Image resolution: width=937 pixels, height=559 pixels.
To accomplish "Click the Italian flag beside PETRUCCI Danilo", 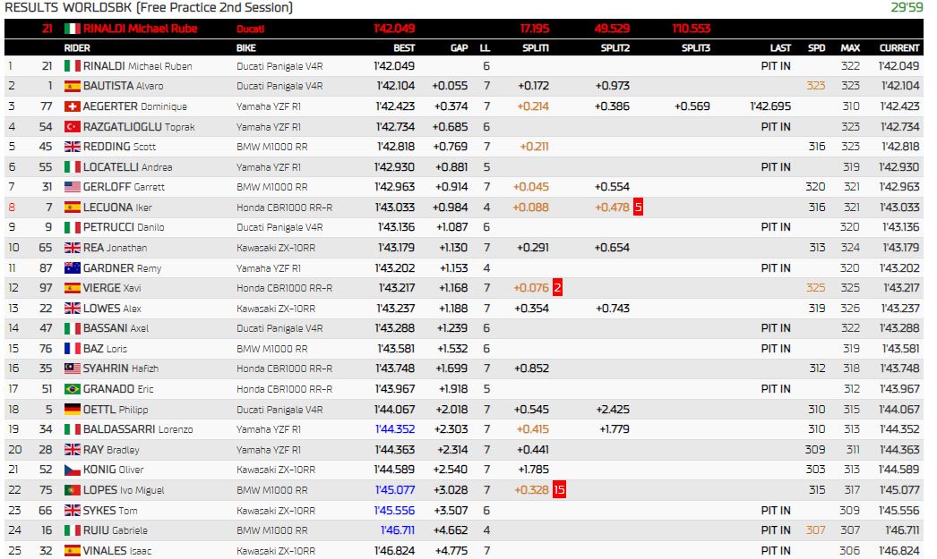I will 73,227.
